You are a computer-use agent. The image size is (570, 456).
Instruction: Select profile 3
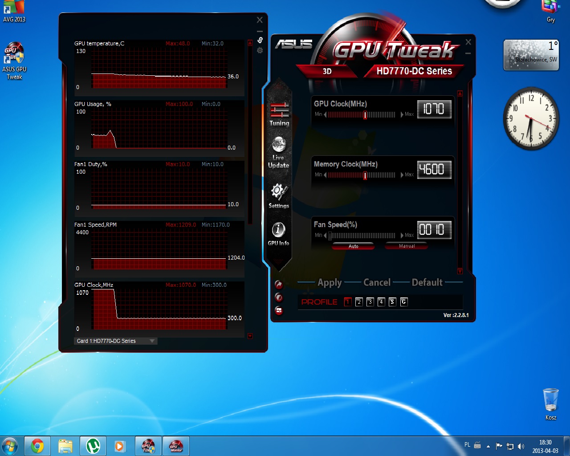pos(370,302)
